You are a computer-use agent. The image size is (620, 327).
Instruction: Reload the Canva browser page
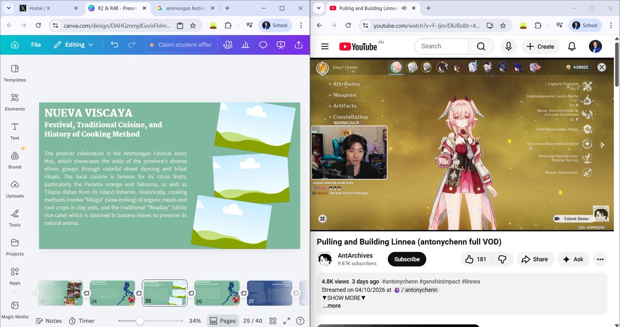point(38,25)
